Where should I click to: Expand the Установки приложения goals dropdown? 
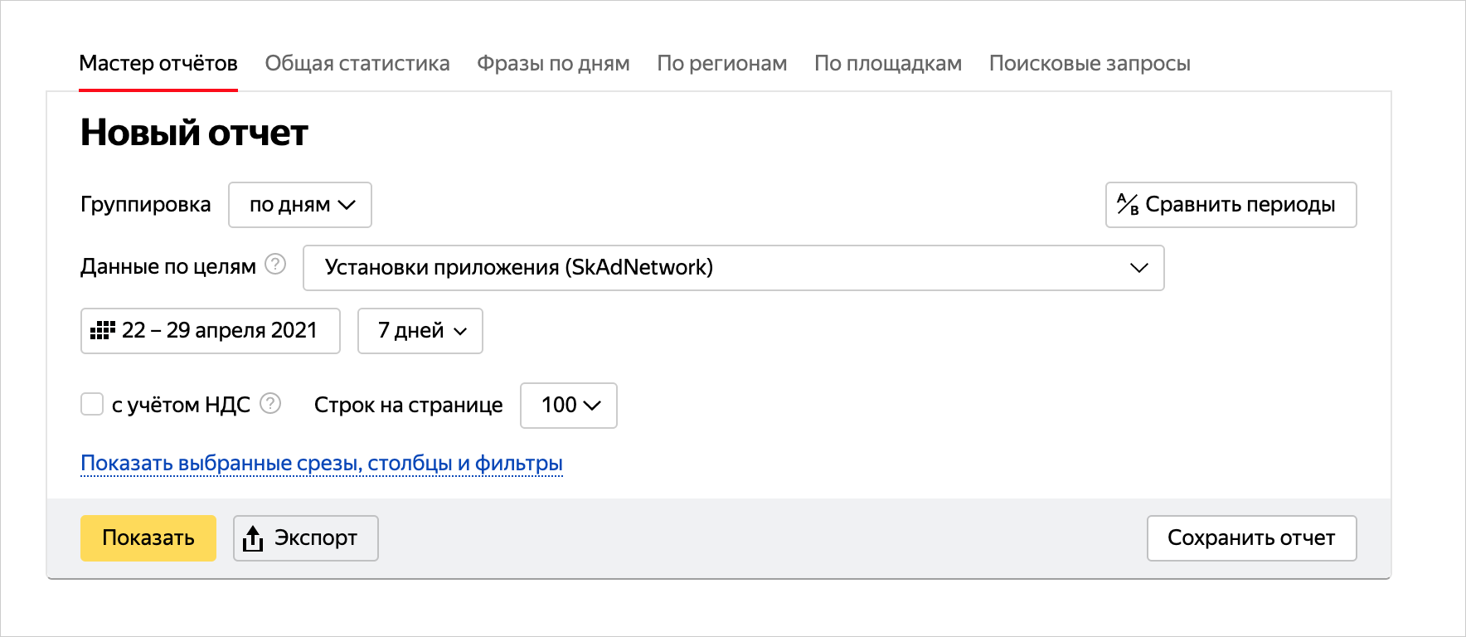pyautogui.click(x=733, y=268)
